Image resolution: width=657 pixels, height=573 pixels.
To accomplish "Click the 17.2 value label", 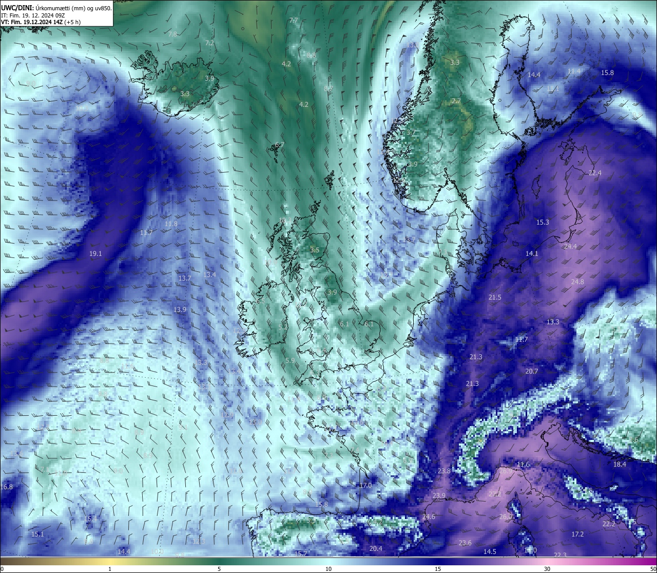I will pos(577,534).
